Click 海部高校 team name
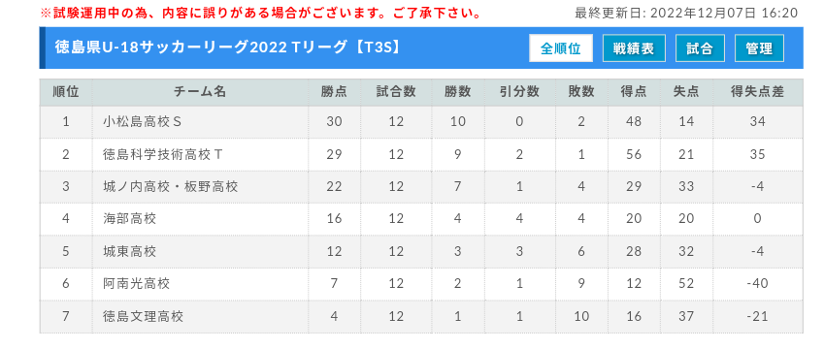Screen dimensions: 824x349 130,219
